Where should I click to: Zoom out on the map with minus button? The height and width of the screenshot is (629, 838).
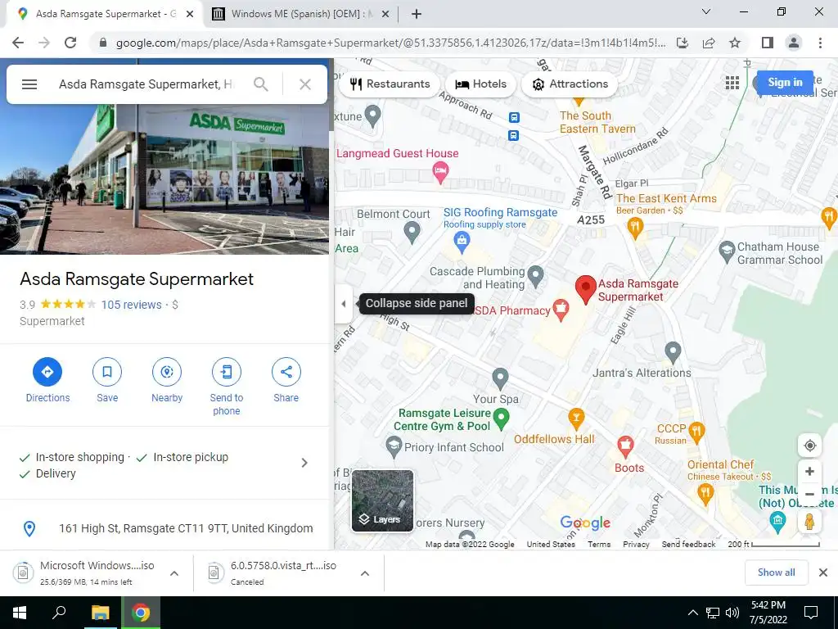click(809, 494)
